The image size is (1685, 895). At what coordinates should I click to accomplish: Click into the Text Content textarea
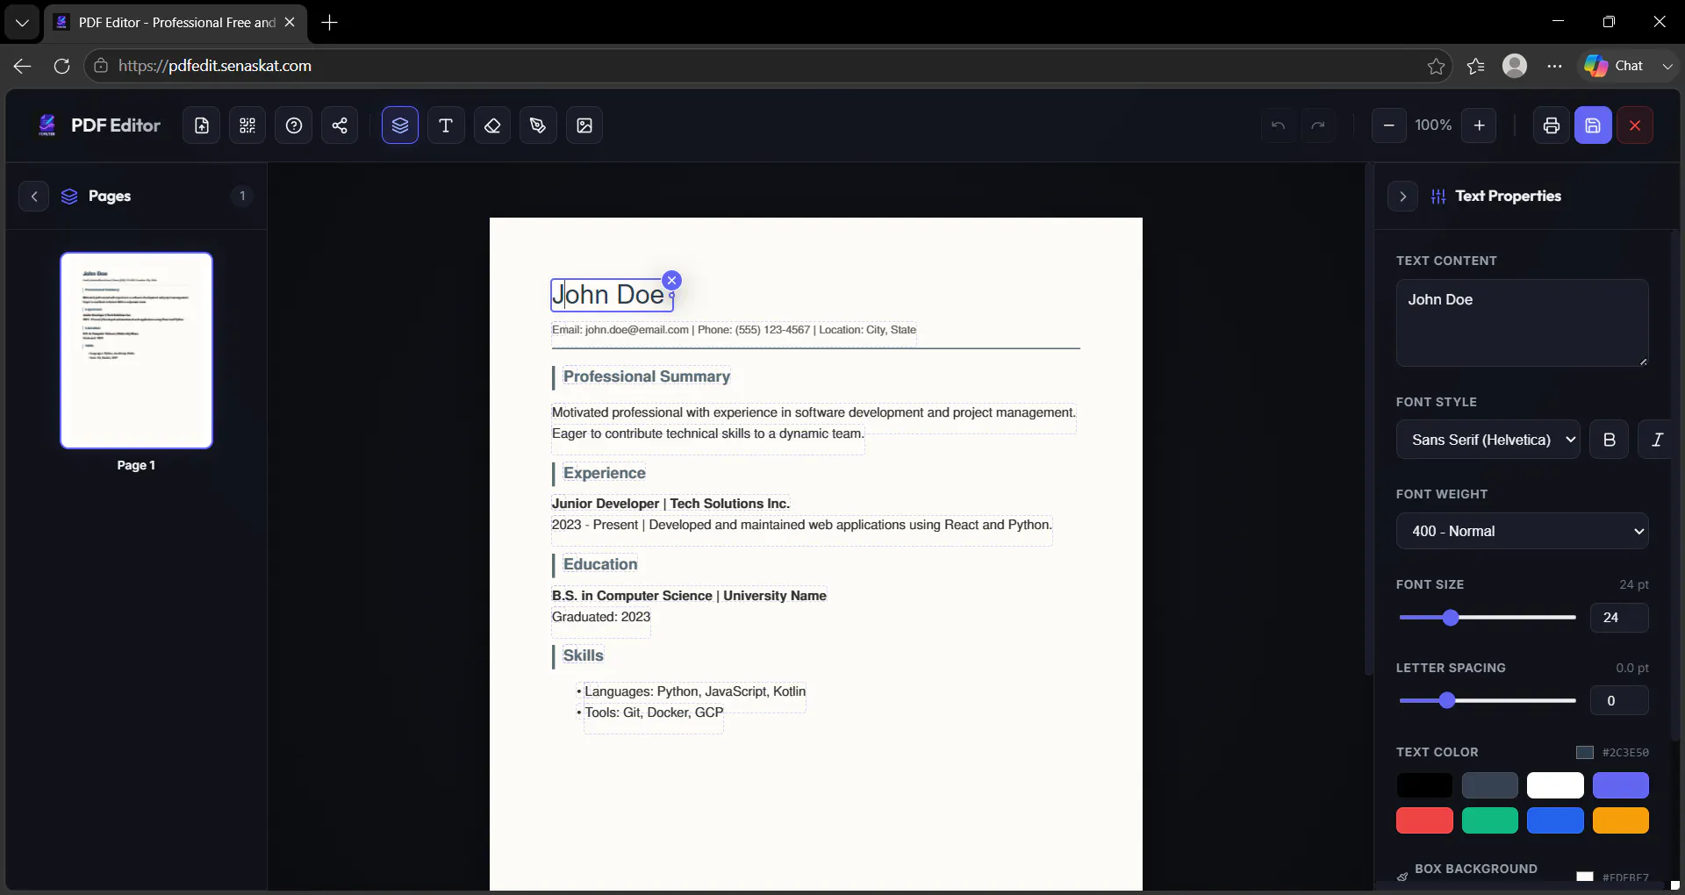[1522, 323]
